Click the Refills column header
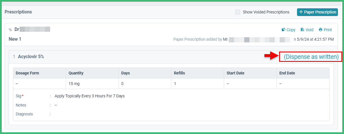The height and width of the screenshot is (134, 344). pyautogui.click(x=179, y=73)
